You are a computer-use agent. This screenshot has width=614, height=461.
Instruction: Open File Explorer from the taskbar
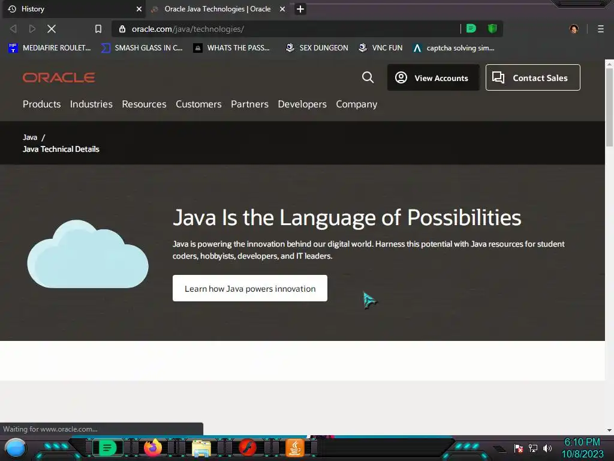pos(201,448)
